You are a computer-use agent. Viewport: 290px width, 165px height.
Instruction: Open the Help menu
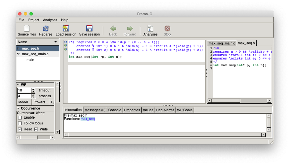click(65, 20)
